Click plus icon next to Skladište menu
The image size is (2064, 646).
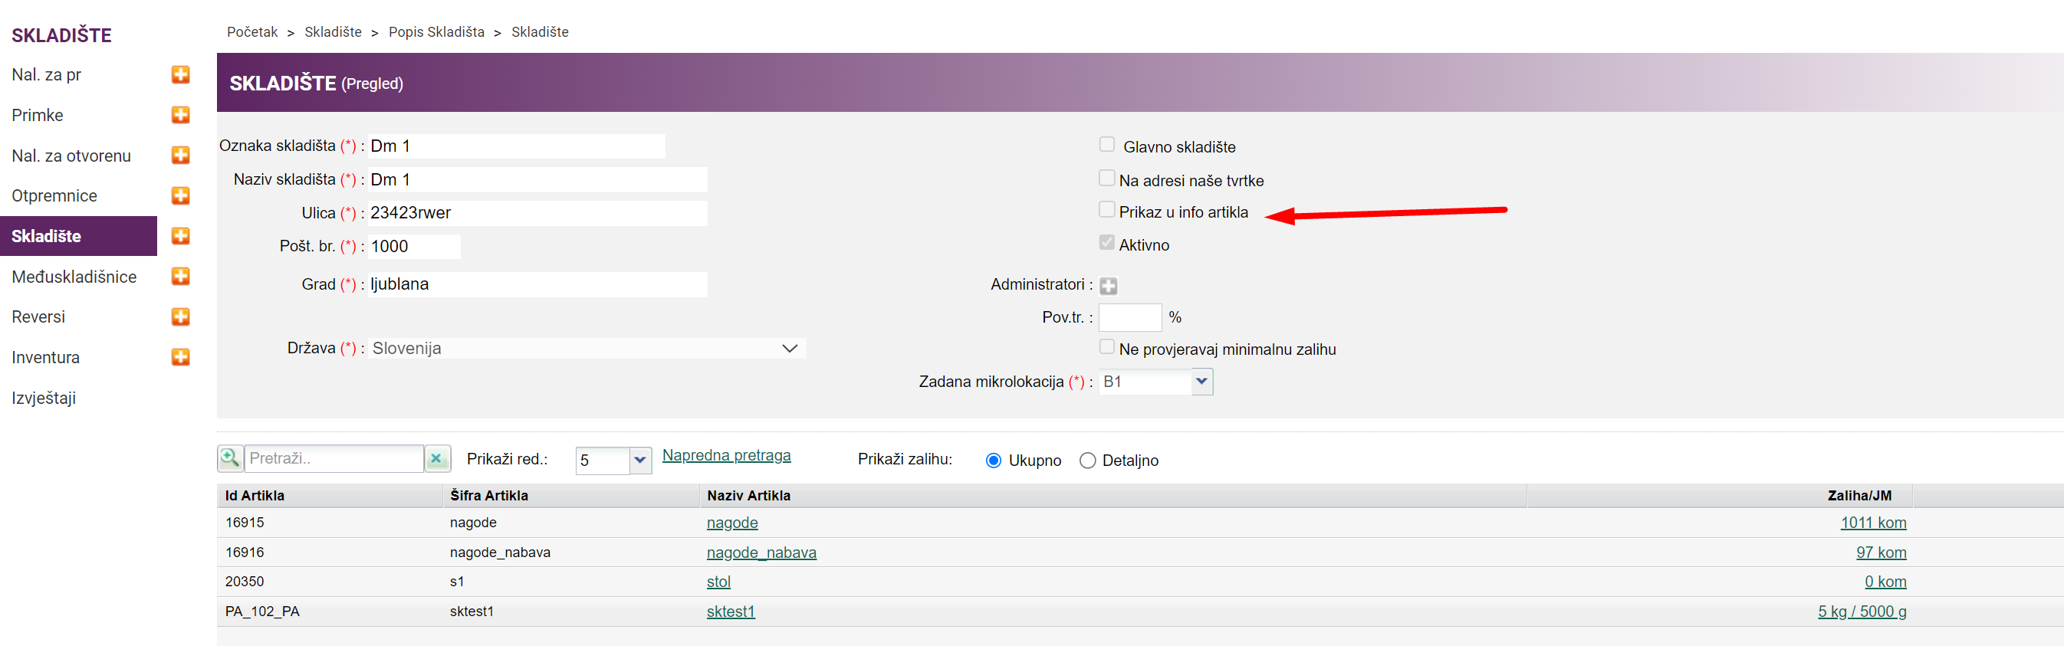point(181,235)
